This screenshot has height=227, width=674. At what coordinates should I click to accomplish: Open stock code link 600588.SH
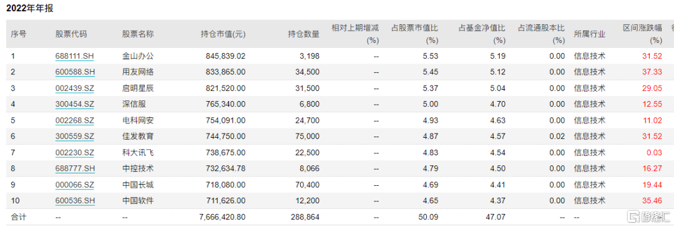click(75, 72)
